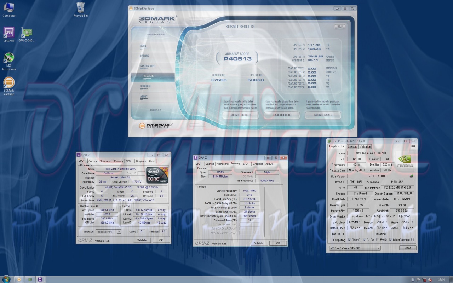Screen dimensions: 453x283
Task: Toggle the OpenCL checkbox in GPU-Z
Action: point(350,240)
